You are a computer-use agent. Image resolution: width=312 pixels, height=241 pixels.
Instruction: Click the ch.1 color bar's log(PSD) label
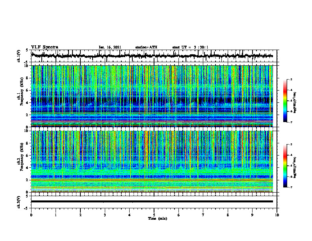pos(295,102)
